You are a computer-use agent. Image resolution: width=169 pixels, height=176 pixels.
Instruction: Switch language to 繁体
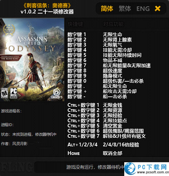pos(125,9)
